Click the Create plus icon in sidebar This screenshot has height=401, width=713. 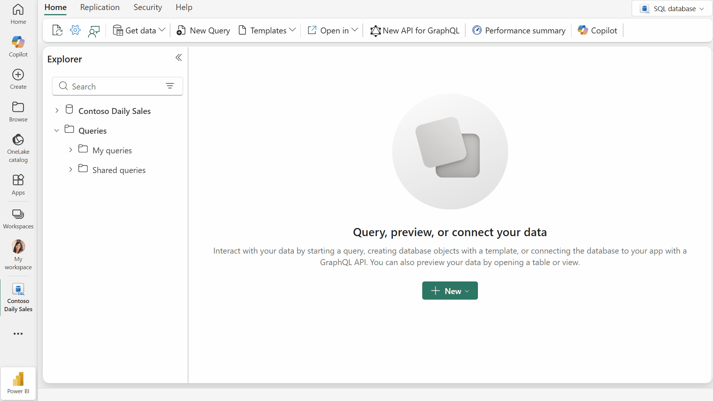point(18,79)
